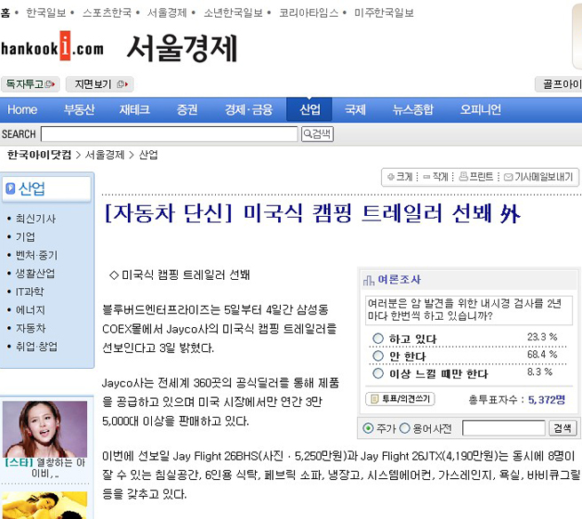The width and height of the screenshot is (582, 519).
Task: Click 소년한국일보 top link
Action: [x=233, y=13]
